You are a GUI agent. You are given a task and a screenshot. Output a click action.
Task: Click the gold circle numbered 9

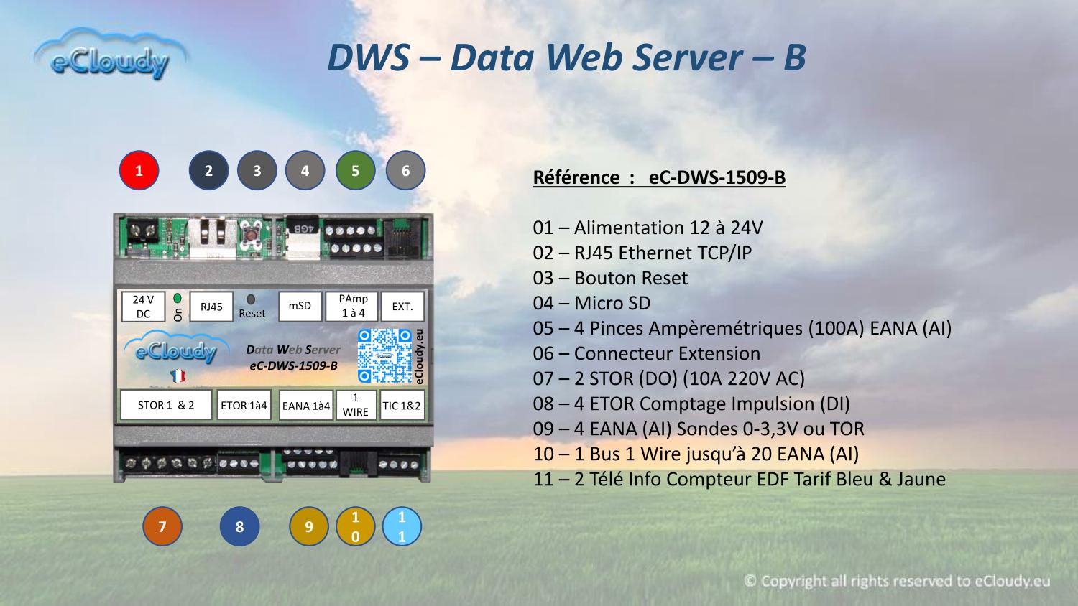[309, 526]
